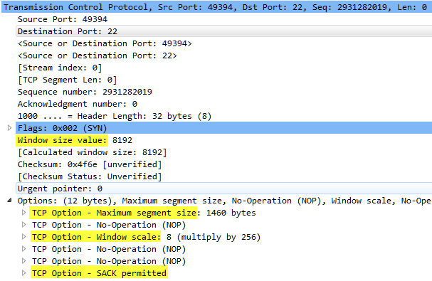Select Urgent pointer: 0 row
The image size is (432, 281).
click(x=223, y=189)
